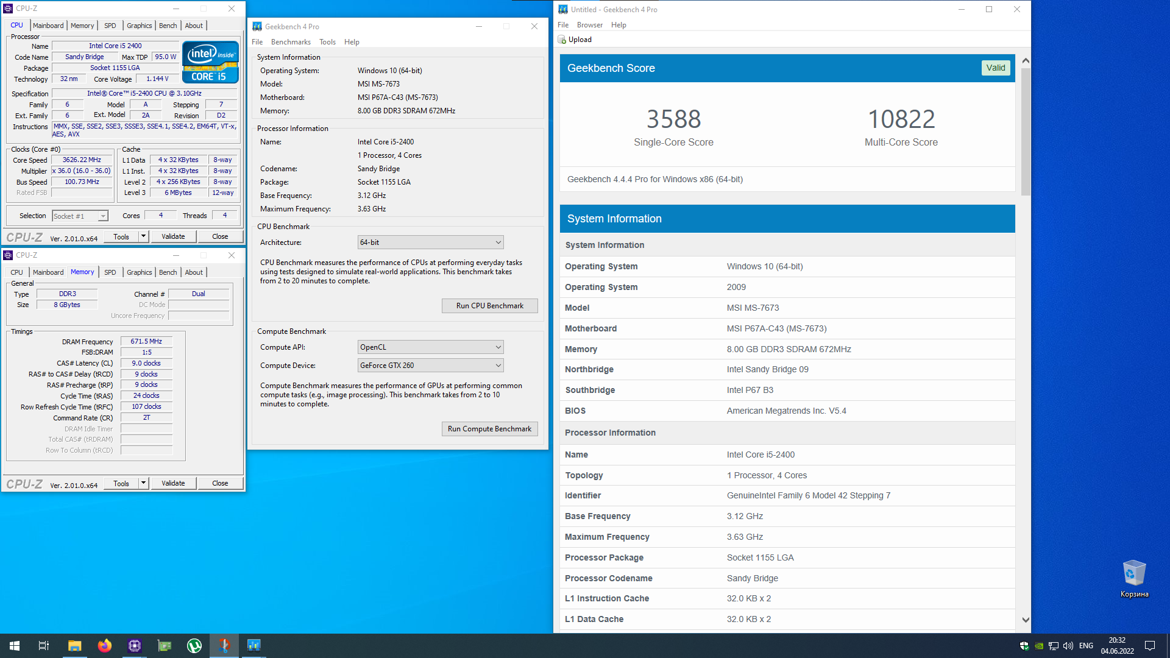Open the Tools menu in Geekbench 4 Pro
The height and width of the screenshot is (658, 1170).
(x=327, y=42)
